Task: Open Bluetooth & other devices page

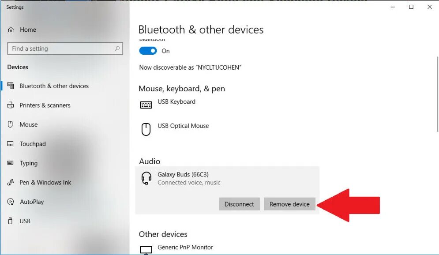Action: pos(54,86)
